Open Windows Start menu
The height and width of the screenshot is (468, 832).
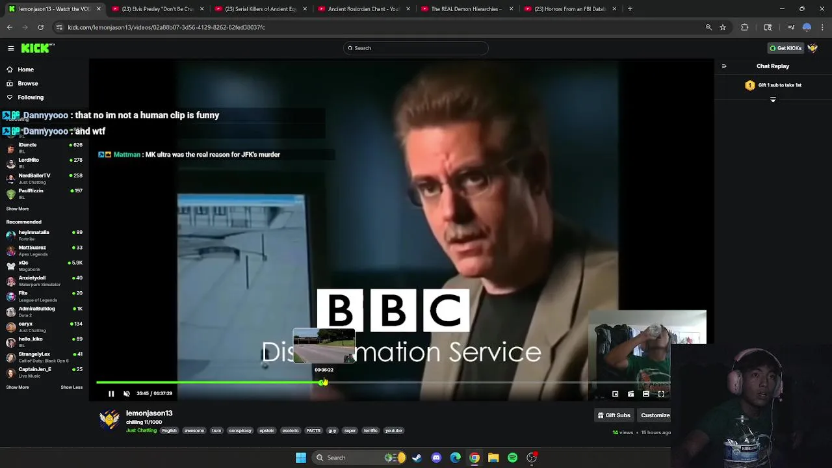[301, 458]
